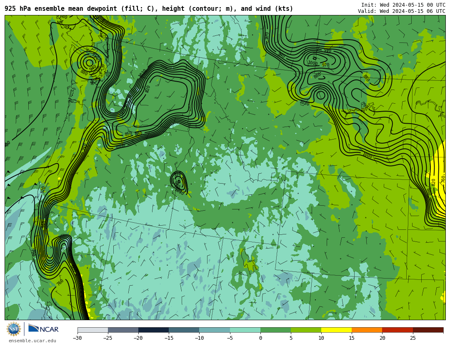Image resolution: width=450 pixels, height=346 pixels.
Task: Click the 0 colorbar tick label
Action: [x=260, y=338]
